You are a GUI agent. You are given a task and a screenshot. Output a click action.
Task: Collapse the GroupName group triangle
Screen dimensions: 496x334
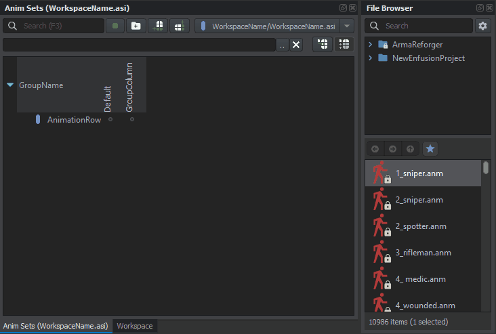coord(10,85)
